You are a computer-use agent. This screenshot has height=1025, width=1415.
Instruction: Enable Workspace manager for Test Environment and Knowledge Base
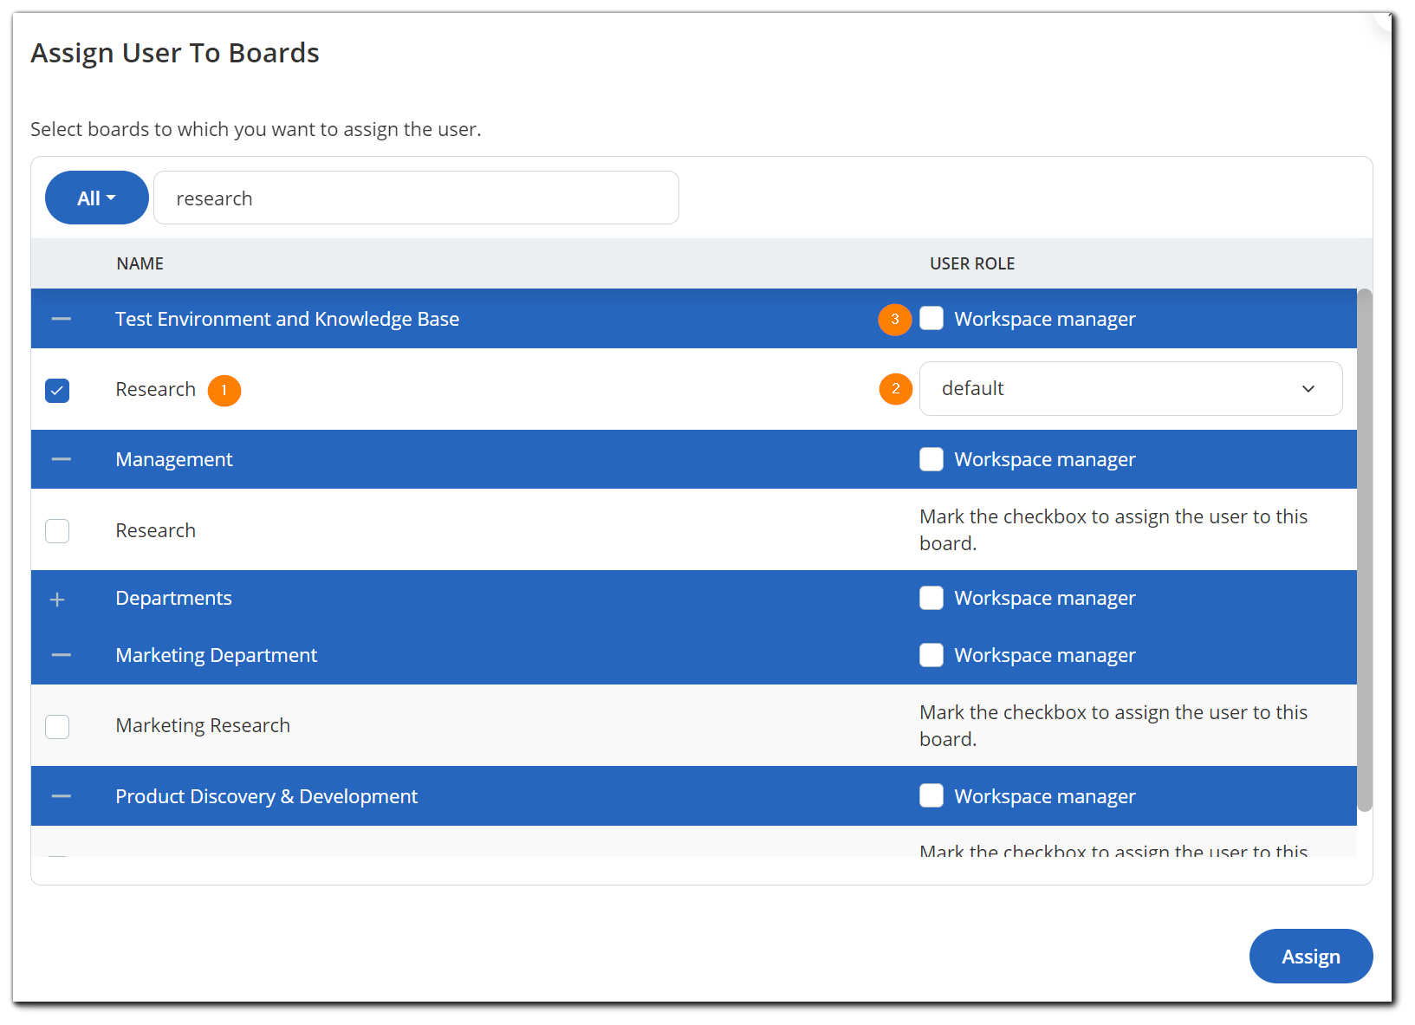pyautogui.click(x=931, y=319)
